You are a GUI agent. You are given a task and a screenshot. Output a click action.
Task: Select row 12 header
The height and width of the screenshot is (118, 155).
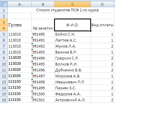[x=4, y=76]
